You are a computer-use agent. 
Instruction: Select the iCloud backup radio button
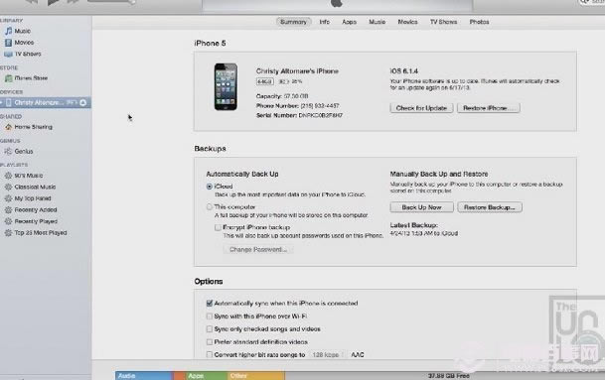[x=210, y=187]
